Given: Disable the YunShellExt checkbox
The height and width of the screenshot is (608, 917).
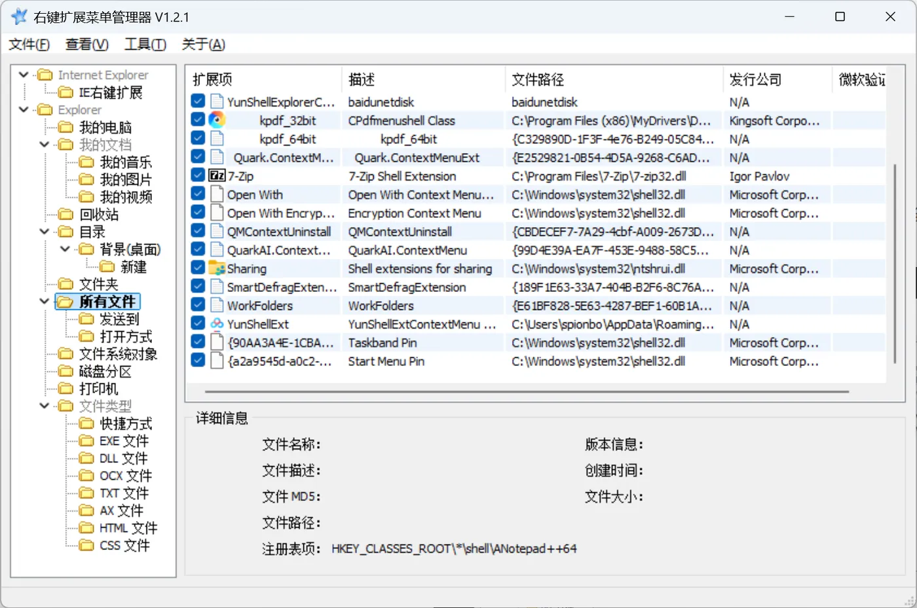Looking at the screenshot, I should (x=198, y=323).
